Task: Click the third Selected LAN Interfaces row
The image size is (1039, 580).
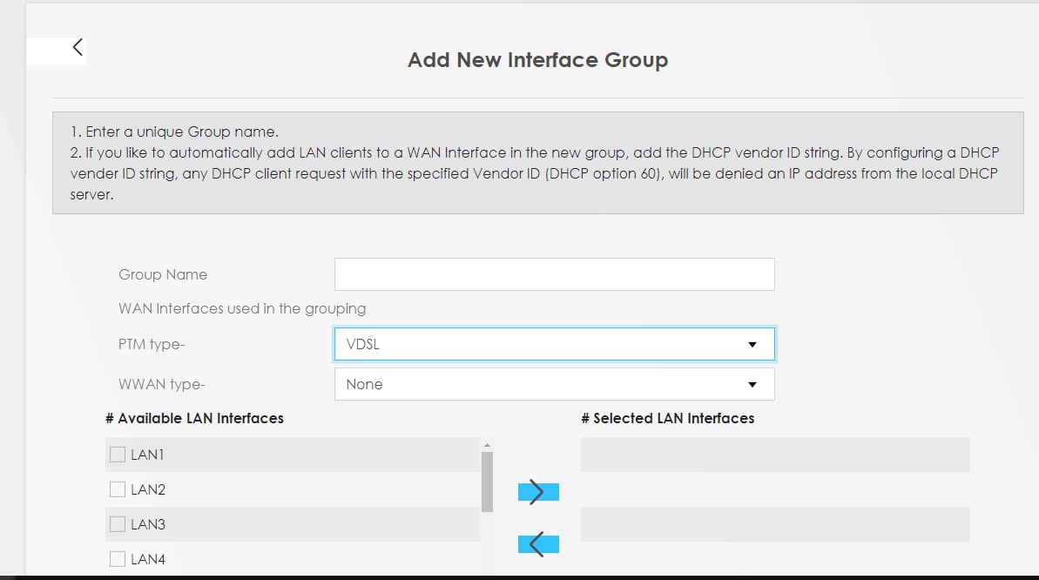Action: coord(774,524)
